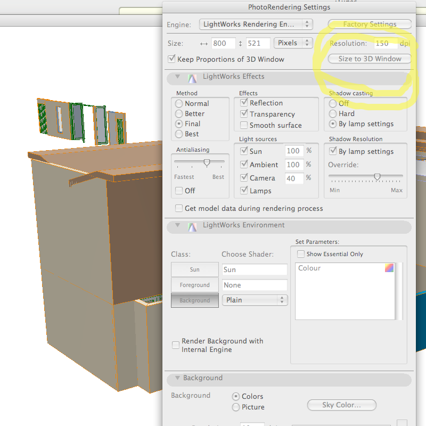The width and height of the screenshot is (426, 426).
Task: Collapse the LightWorks Environment section
Action: (x=177, y=225)
